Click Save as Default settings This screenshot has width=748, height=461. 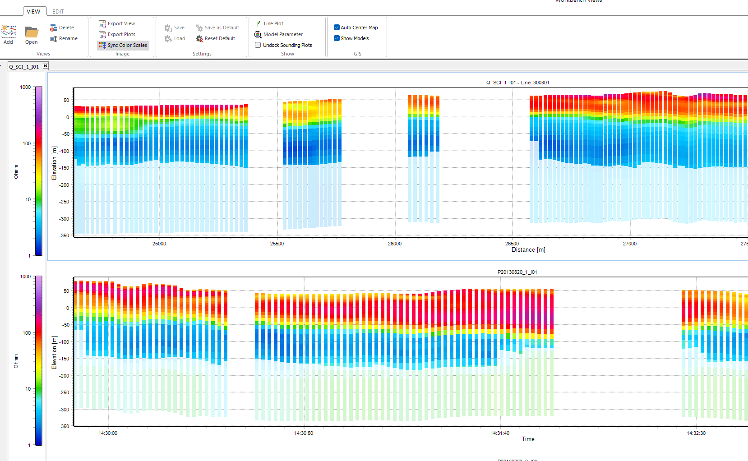217,28
